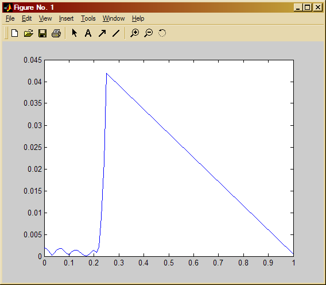Activate the Zoom In magnifier tool
The width and height of the screenshot is (326, 285).
coord(135,33)
